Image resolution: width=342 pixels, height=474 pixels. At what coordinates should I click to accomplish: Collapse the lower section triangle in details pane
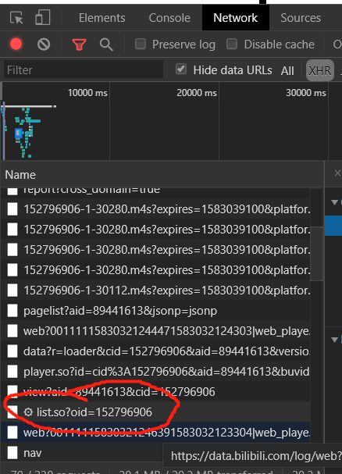pyautogui.click(x=334, y=340)
